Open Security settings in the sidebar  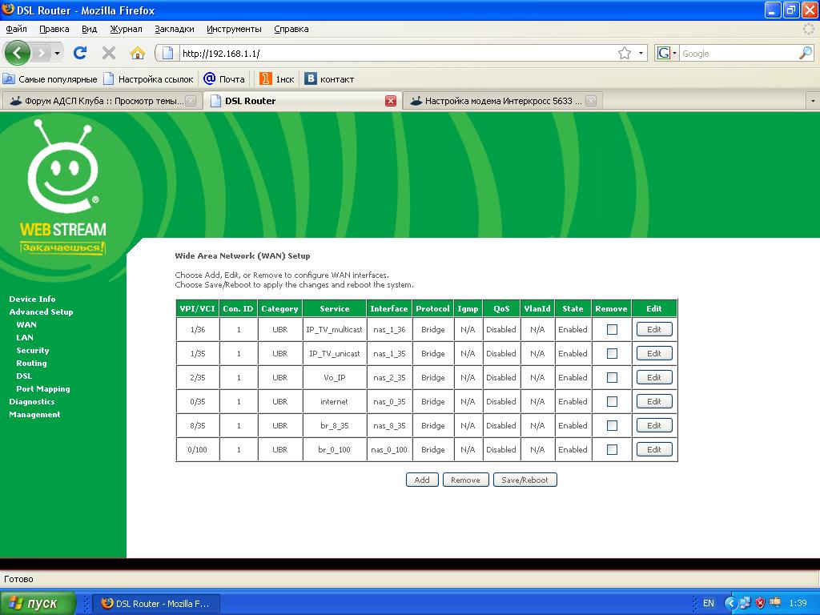(x=32, y=351)
